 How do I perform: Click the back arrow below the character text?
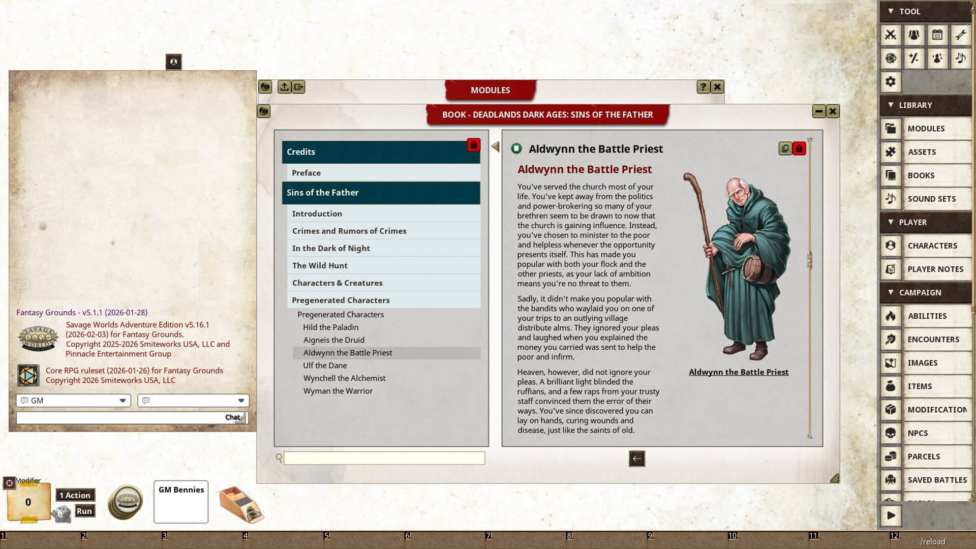point(636,459)
